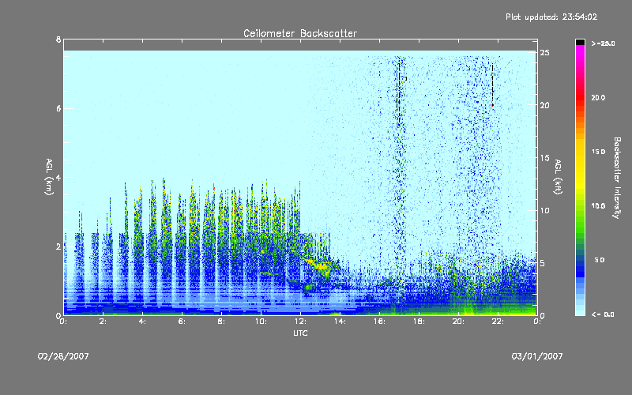This screenshot has width=632, height=395.
Task: Click the "12:" UTC hour tick label
Action: (x=301, y=322)
